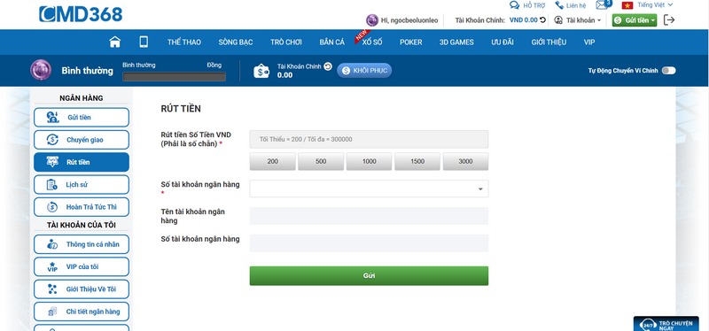Toggle Tự Động Chuyển Ví Chính switch
This screenshot has height=331, width=709.
click(x=668, y=71)
